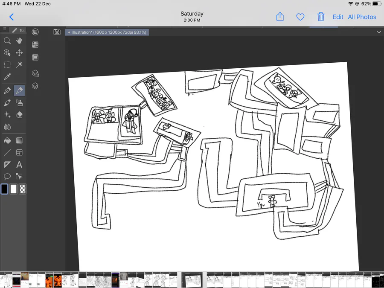
Task: Select the Airbrush spray tool
Action: 19,102
